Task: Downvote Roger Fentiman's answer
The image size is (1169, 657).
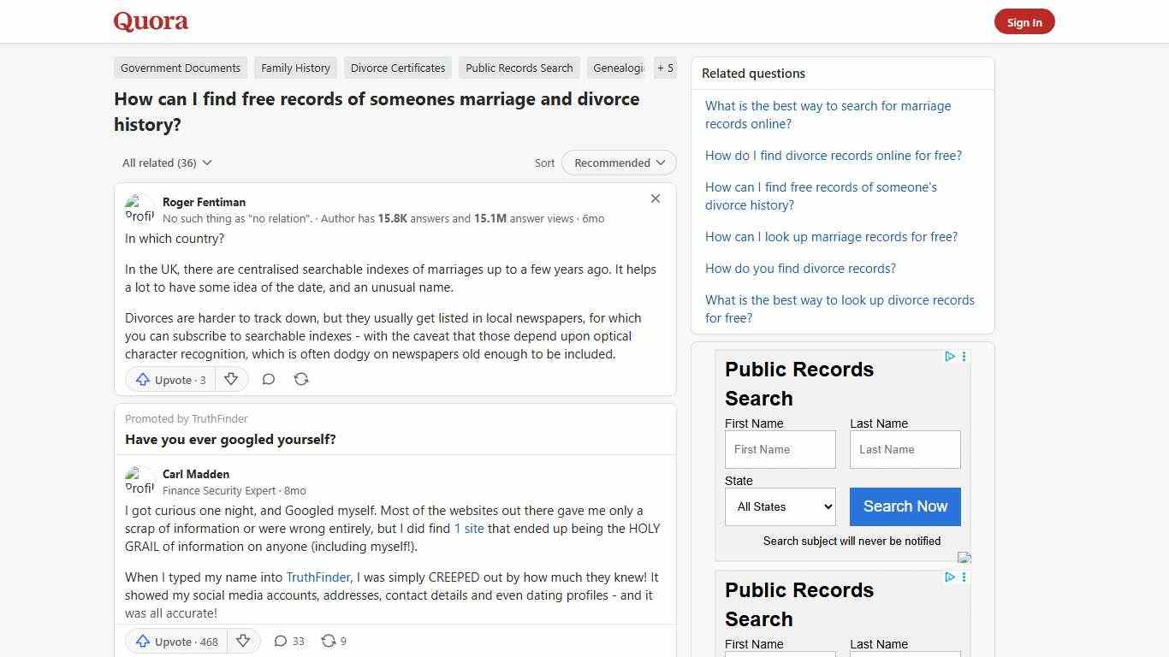Action: pos(231,379)
